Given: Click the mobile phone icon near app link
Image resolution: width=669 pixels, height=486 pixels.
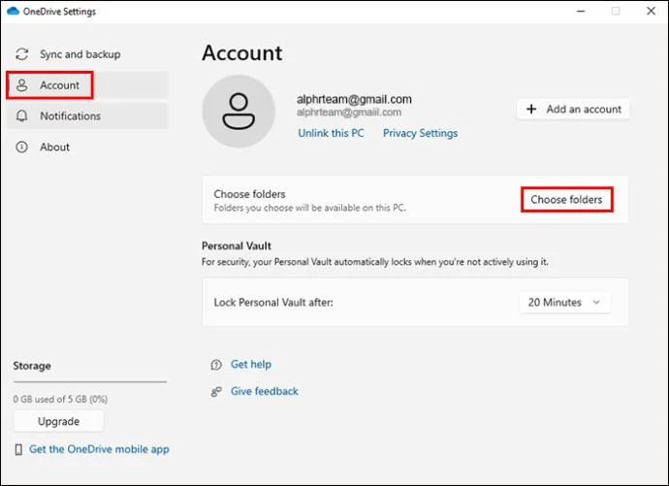Looking at the screenshot, I should pyautogui.click(x=18, y=449).
